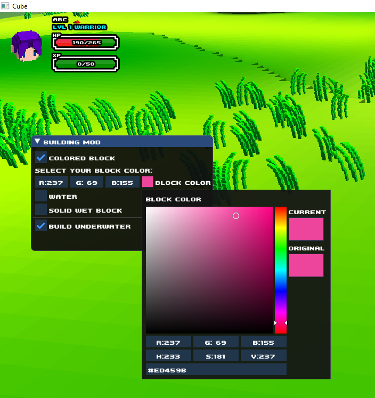This screenshot has height=398, width=375.
Task: Click the H:233 hue value field
Action: point(168,355)
